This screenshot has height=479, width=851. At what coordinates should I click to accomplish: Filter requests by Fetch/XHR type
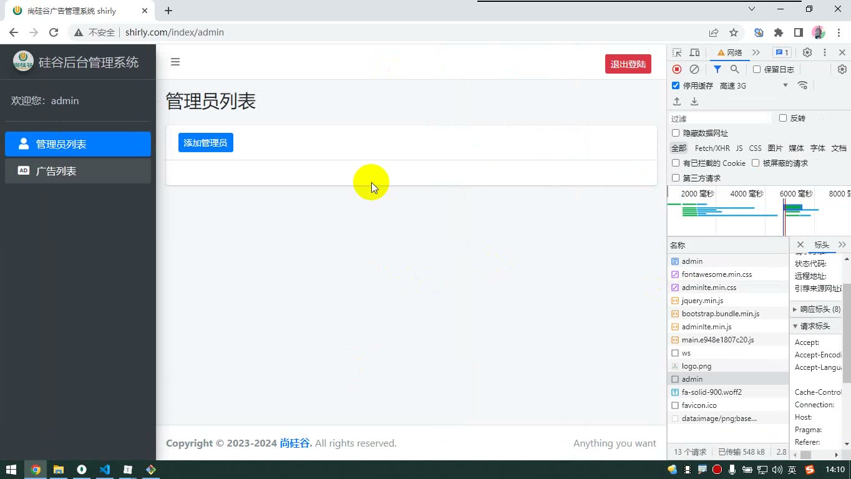[712, 148]
